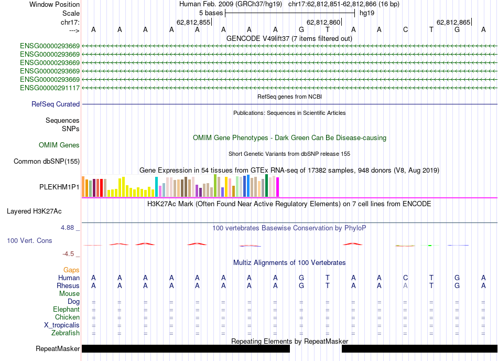Click the green PhyloP conservation mark

pos(430,246)
